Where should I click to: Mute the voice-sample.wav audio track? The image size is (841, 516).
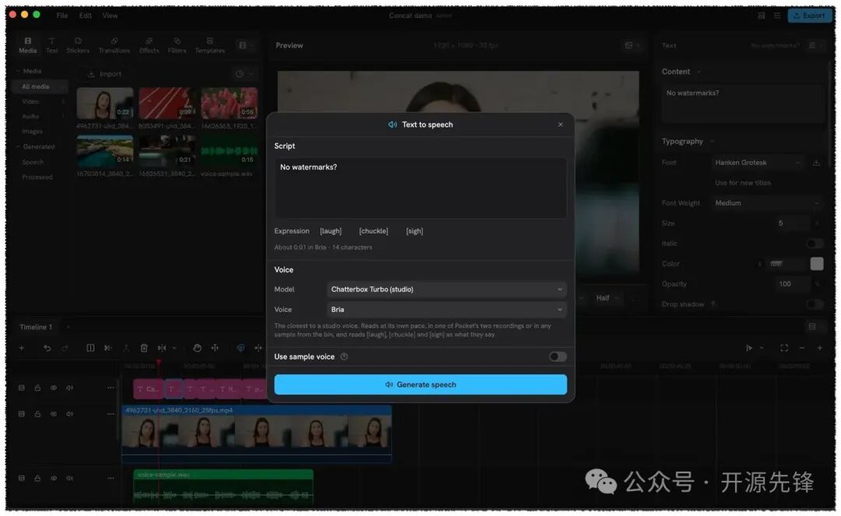(x=70, y=478)
